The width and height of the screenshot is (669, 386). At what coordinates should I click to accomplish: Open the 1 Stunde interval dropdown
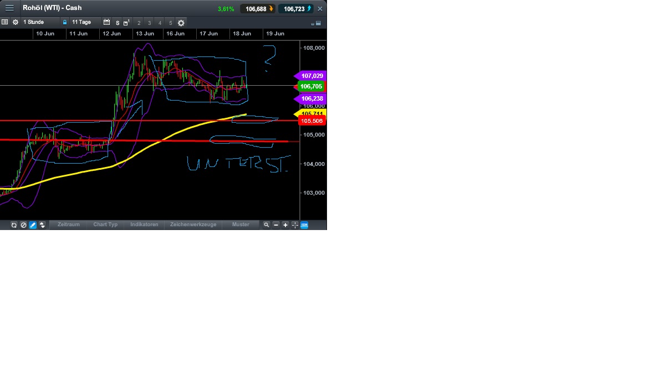[x=34, y=23]
